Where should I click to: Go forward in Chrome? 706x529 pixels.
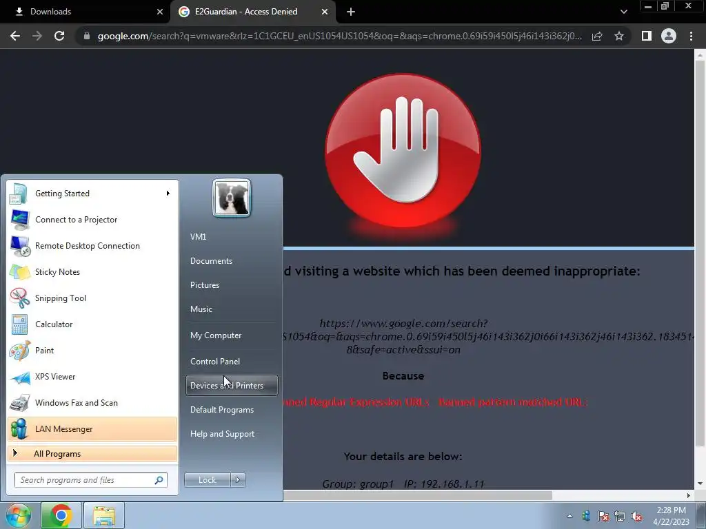tap(37, 36)
